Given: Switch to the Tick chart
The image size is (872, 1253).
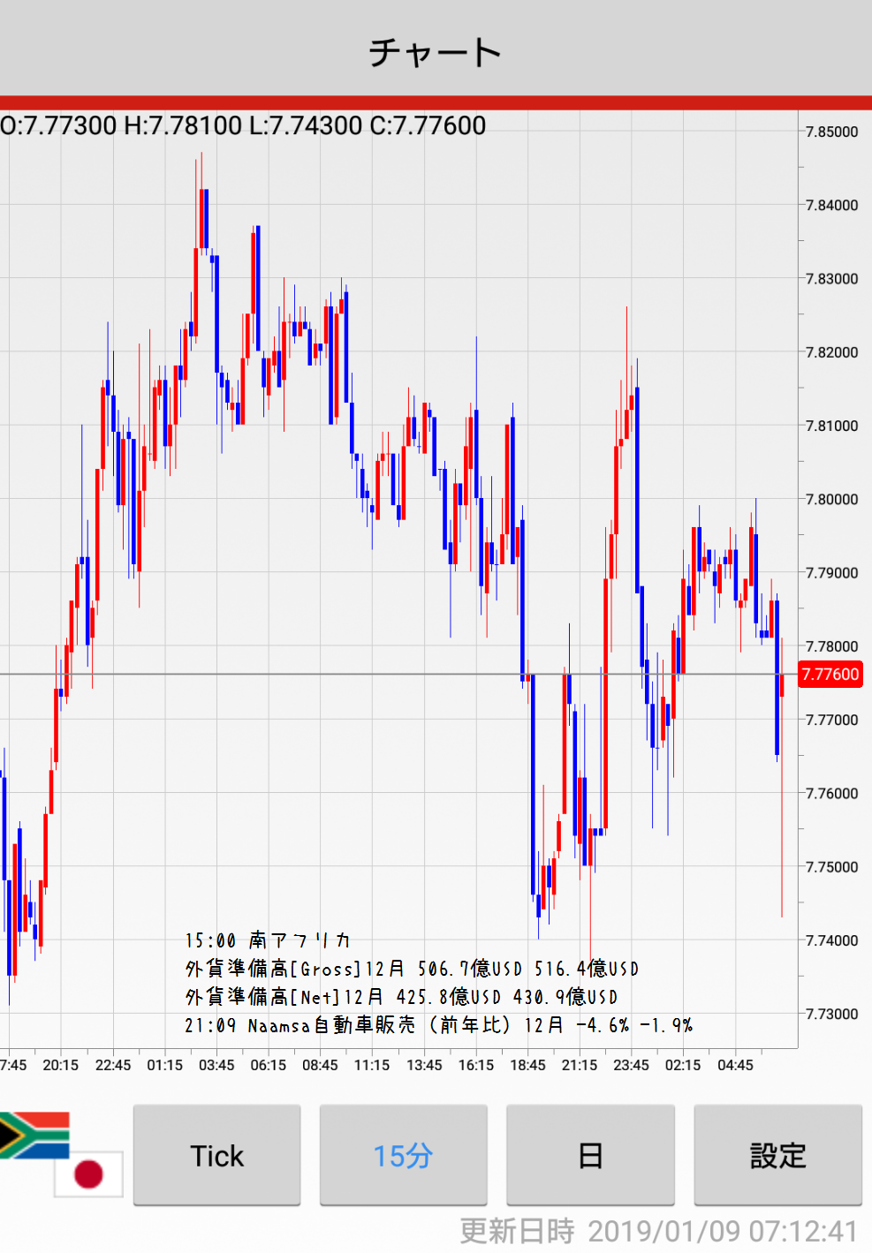Looking at the screenshot, I should [216, 1155].
